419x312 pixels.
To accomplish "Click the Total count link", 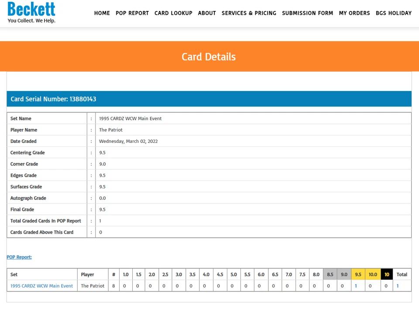I will point(398,286).
